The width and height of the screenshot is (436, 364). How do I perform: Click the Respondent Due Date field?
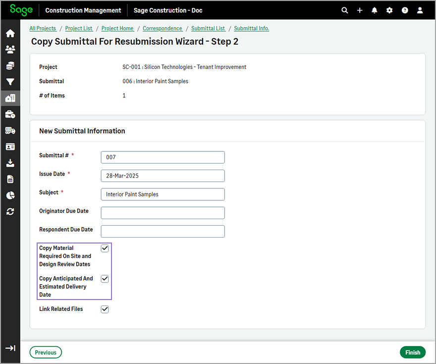tap(163, 231)
